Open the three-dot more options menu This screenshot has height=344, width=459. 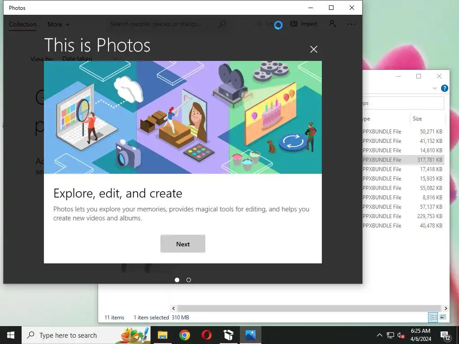click(351, 24)
